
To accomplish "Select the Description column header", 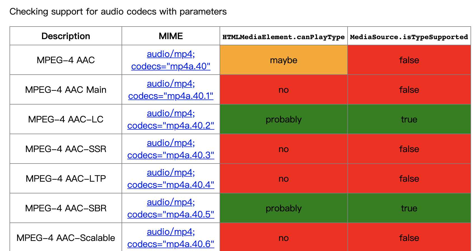I will [66, 36].
